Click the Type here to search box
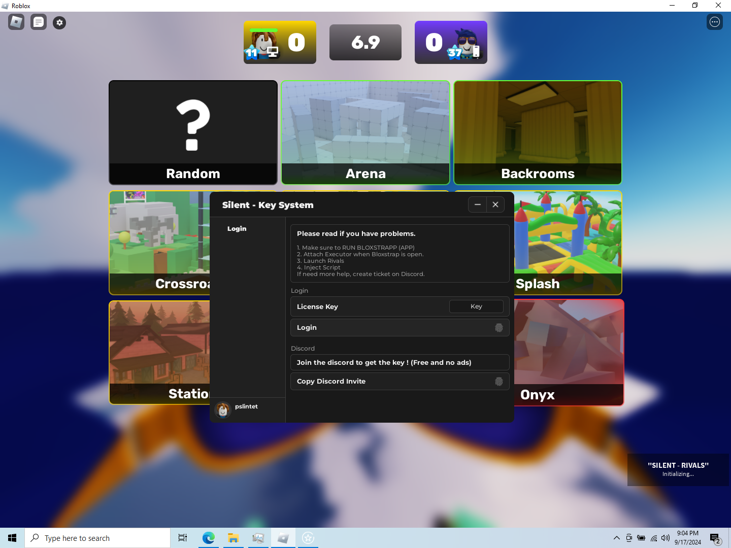The height and width of the screenshot is (548, 731). point(97,538)
